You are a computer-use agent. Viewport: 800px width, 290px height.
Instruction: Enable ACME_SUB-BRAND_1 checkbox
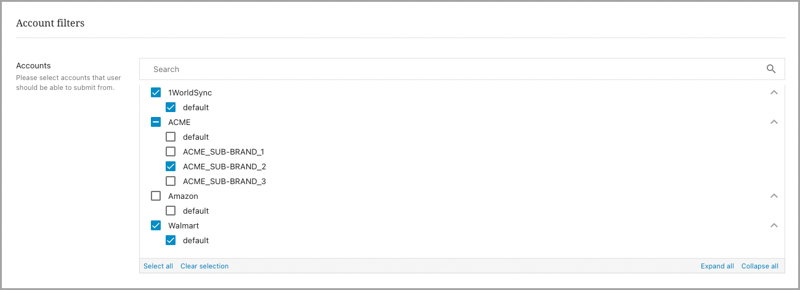click(171, 151)
